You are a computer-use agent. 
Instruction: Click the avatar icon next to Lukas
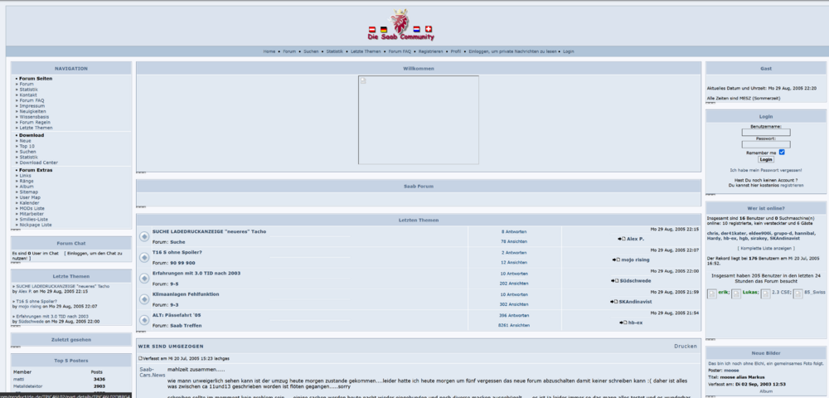(736, 294)
